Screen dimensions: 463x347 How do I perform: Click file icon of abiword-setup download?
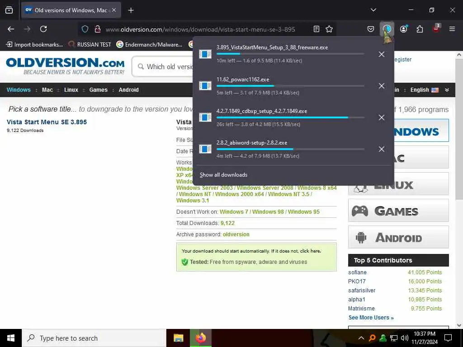[x=205, y=149]
